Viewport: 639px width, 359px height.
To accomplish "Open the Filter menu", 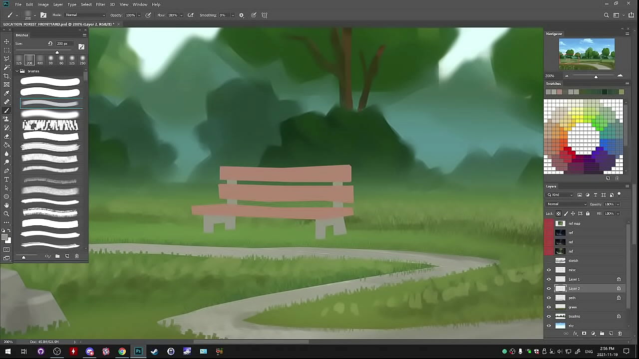I will click(100, 4).
